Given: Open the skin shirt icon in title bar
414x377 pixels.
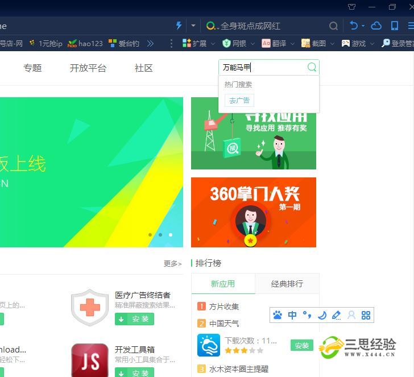Looking at the screenshot, I should (x=351, y=7).
